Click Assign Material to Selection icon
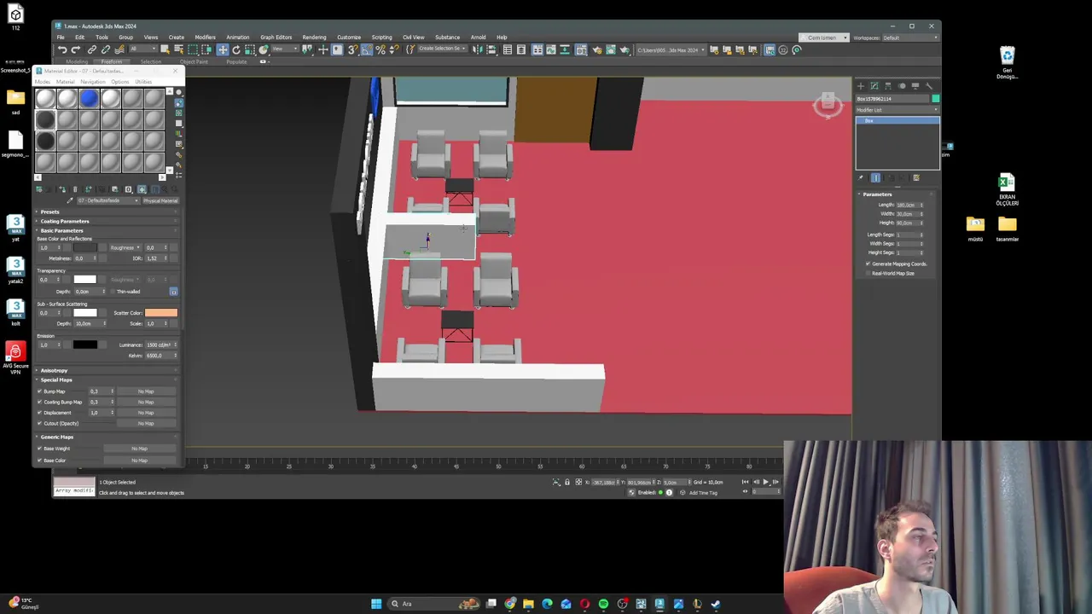This screenshot has width=1092, height=614. point(62,189)
